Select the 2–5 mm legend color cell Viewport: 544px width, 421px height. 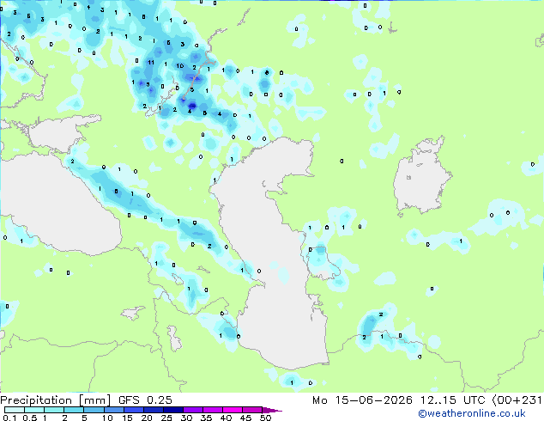click(x=74, y=410)
